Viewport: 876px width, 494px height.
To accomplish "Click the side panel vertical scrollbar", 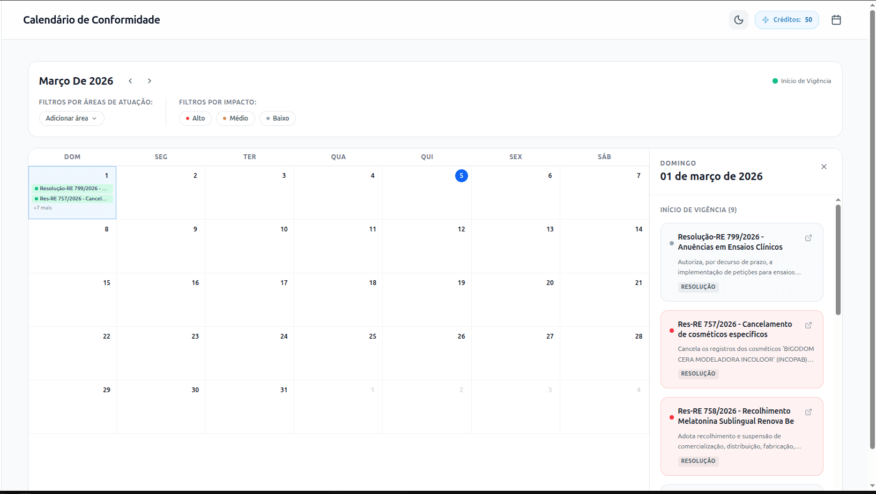I will click(838, 260).
